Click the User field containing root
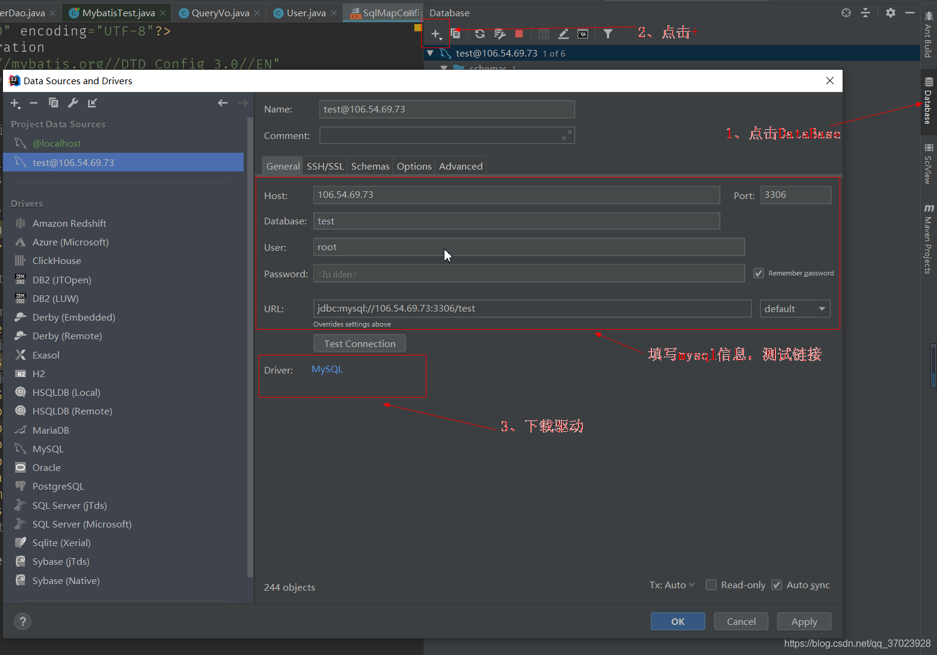This screenshot has width=937, height=655. click(529, 247)
